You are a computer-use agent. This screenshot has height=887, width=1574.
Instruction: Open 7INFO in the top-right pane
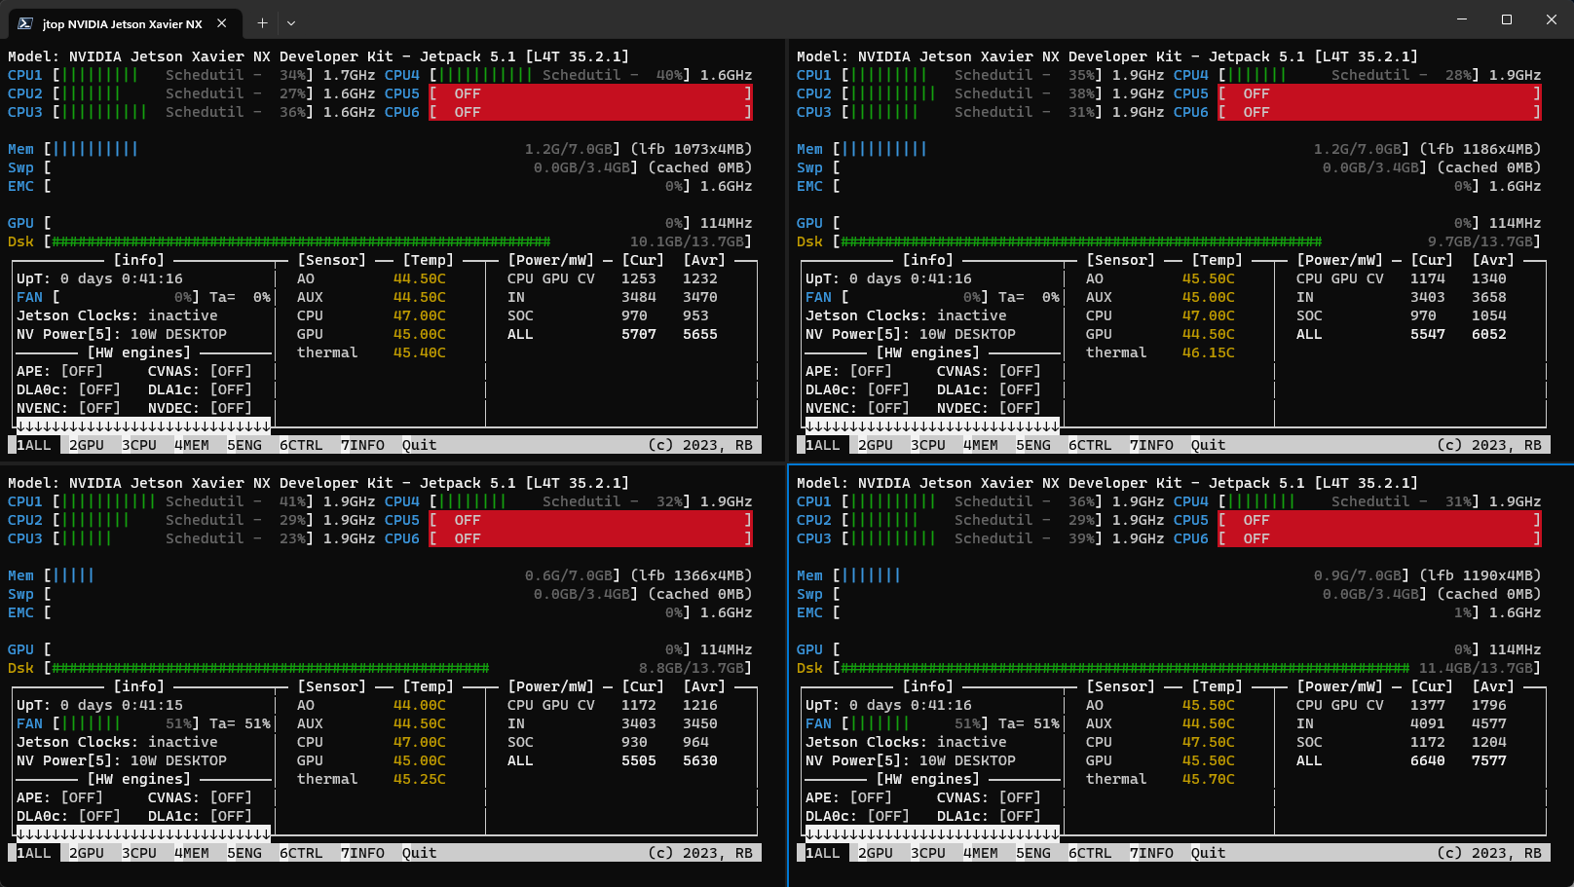1151,445
